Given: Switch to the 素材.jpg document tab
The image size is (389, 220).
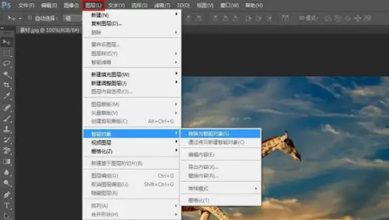Looking at the screenshot, I should coord(49,30).
